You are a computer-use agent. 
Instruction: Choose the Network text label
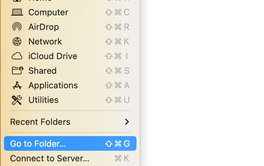[x=45, y=41]
